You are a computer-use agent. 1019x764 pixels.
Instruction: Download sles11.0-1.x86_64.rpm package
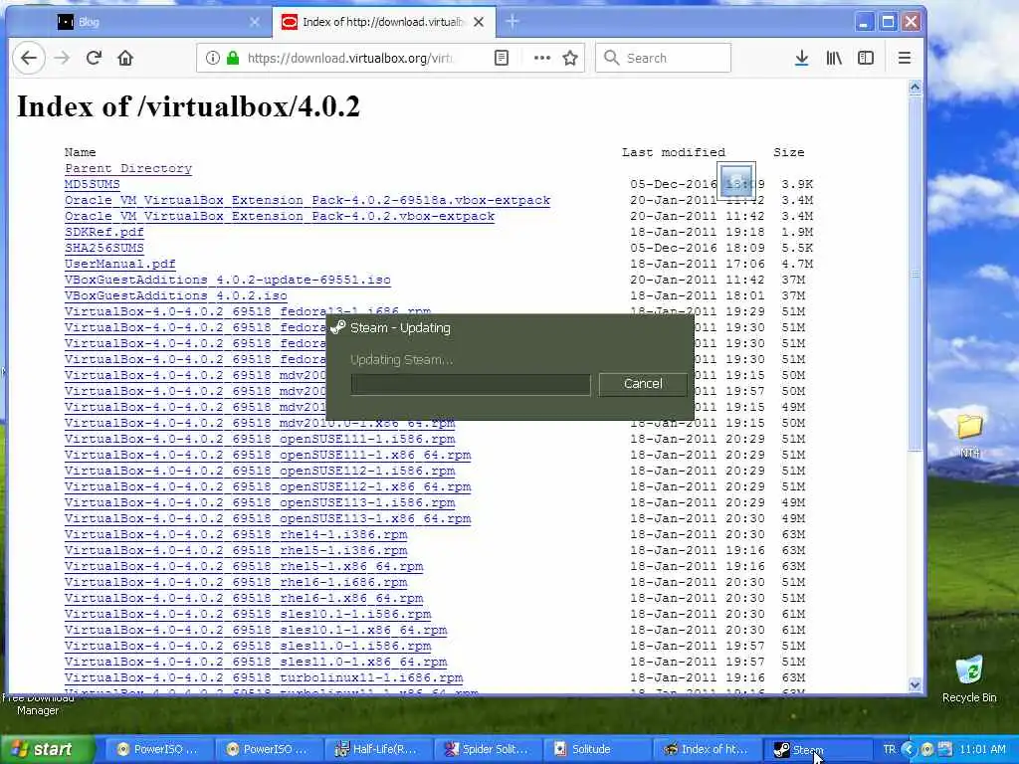click(256, 662)
